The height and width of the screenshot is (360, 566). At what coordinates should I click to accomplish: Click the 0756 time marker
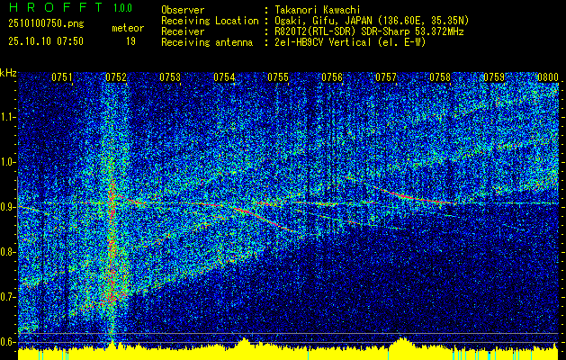point(332,76)
